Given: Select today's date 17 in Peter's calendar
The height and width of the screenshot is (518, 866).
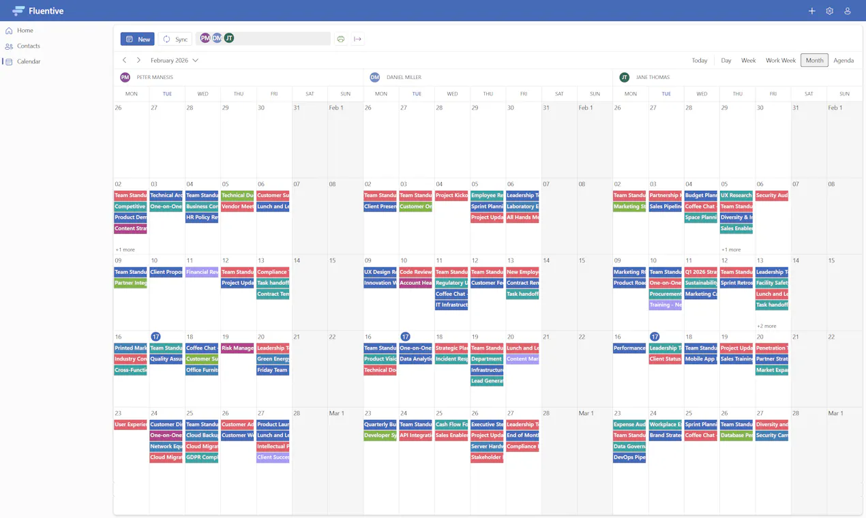Looking at the screenshot, I should click(x=155, y=337).
